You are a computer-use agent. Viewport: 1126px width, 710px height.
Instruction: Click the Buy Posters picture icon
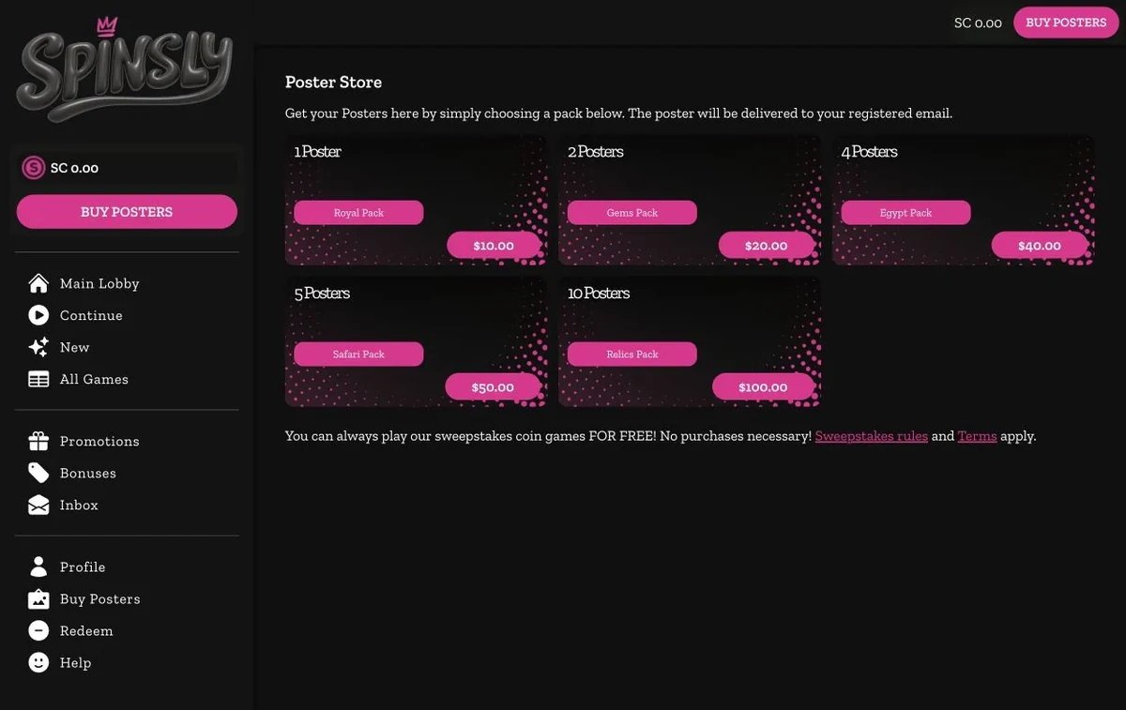[38, 598]
